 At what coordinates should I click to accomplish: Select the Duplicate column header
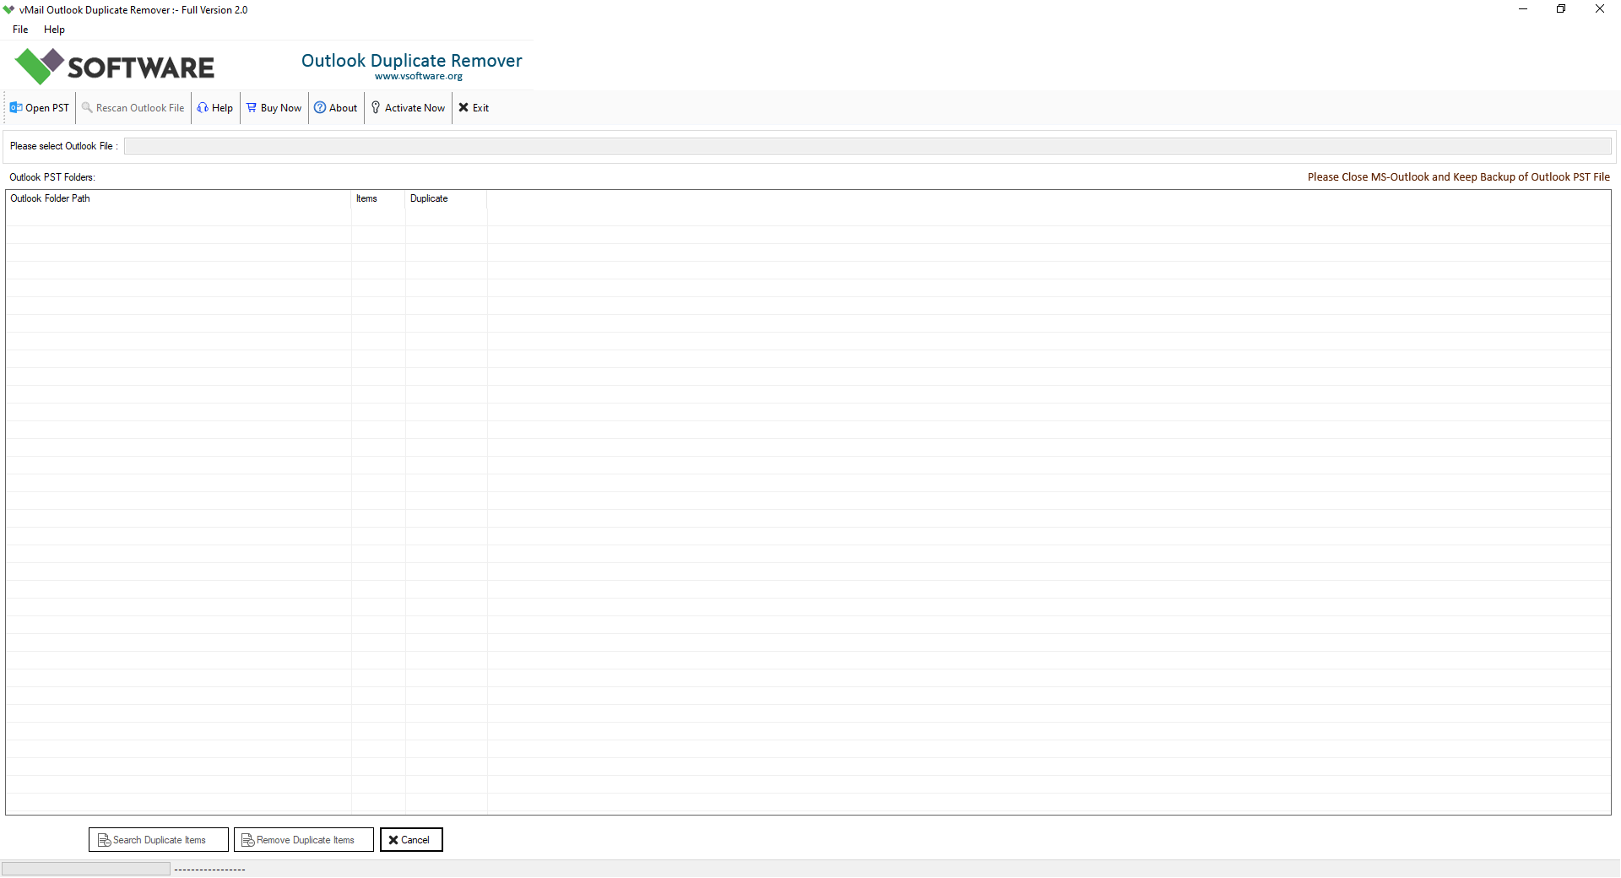point(446,198)
